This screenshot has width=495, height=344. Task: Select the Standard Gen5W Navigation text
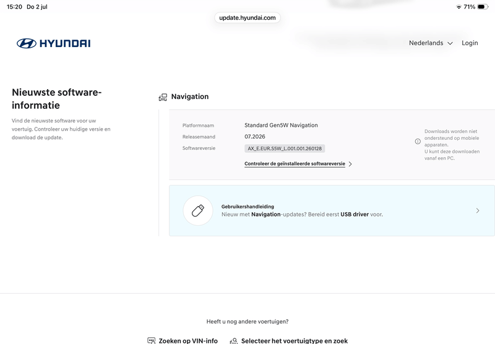pos(281,126)
